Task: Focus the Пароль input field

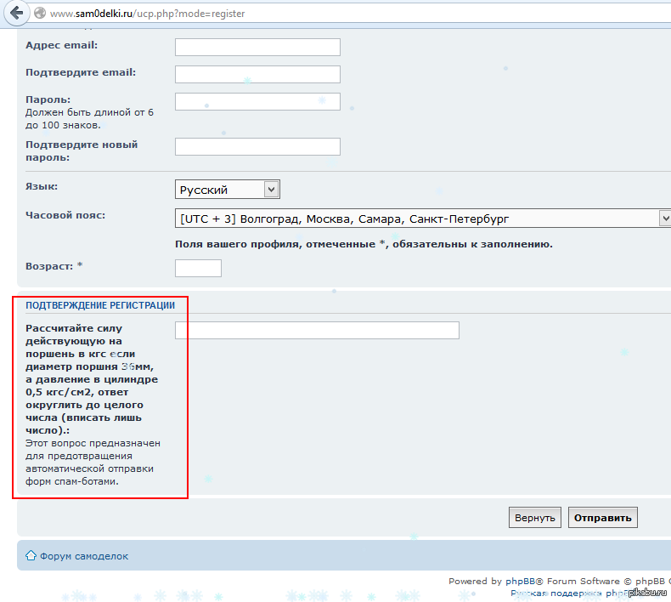Action: (257, 101)
